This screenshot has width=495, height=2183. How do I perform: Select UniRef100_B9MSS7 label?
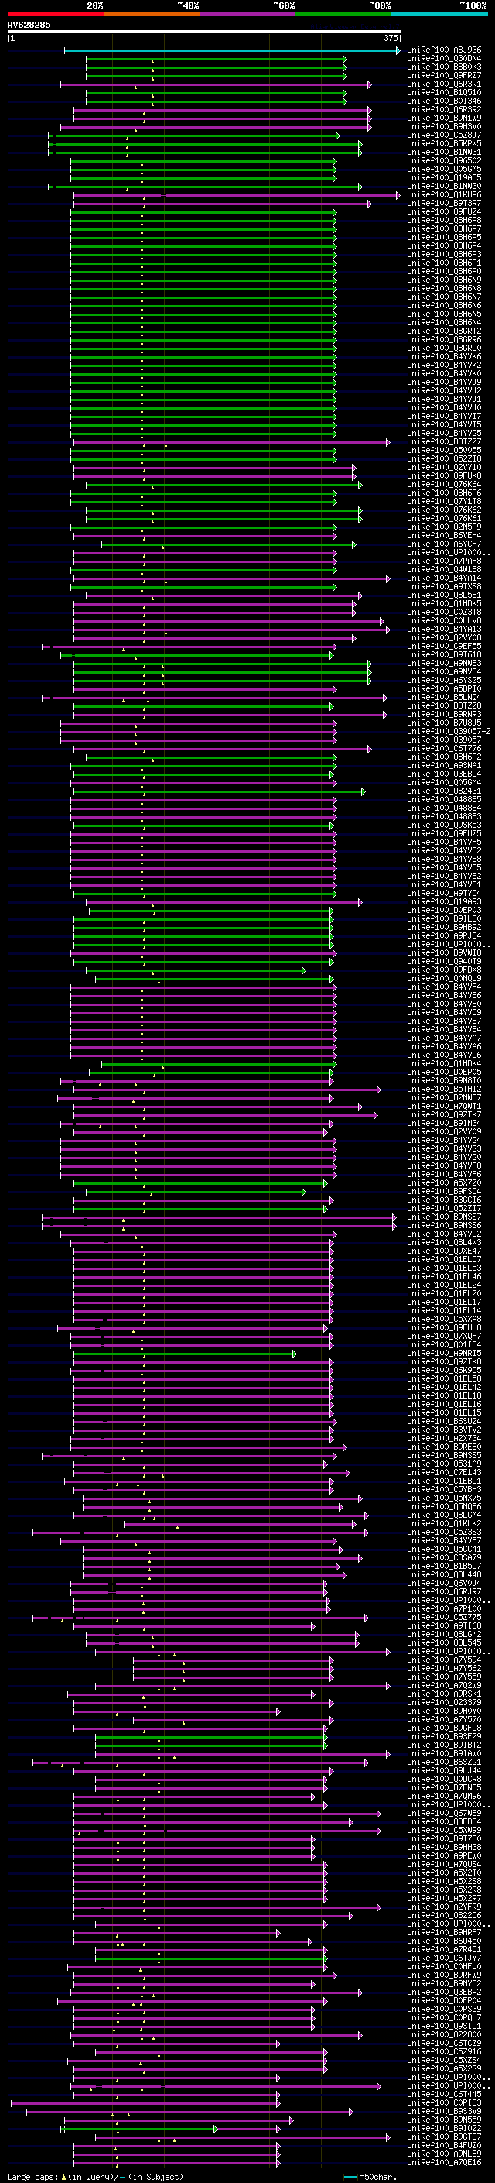444,1218
